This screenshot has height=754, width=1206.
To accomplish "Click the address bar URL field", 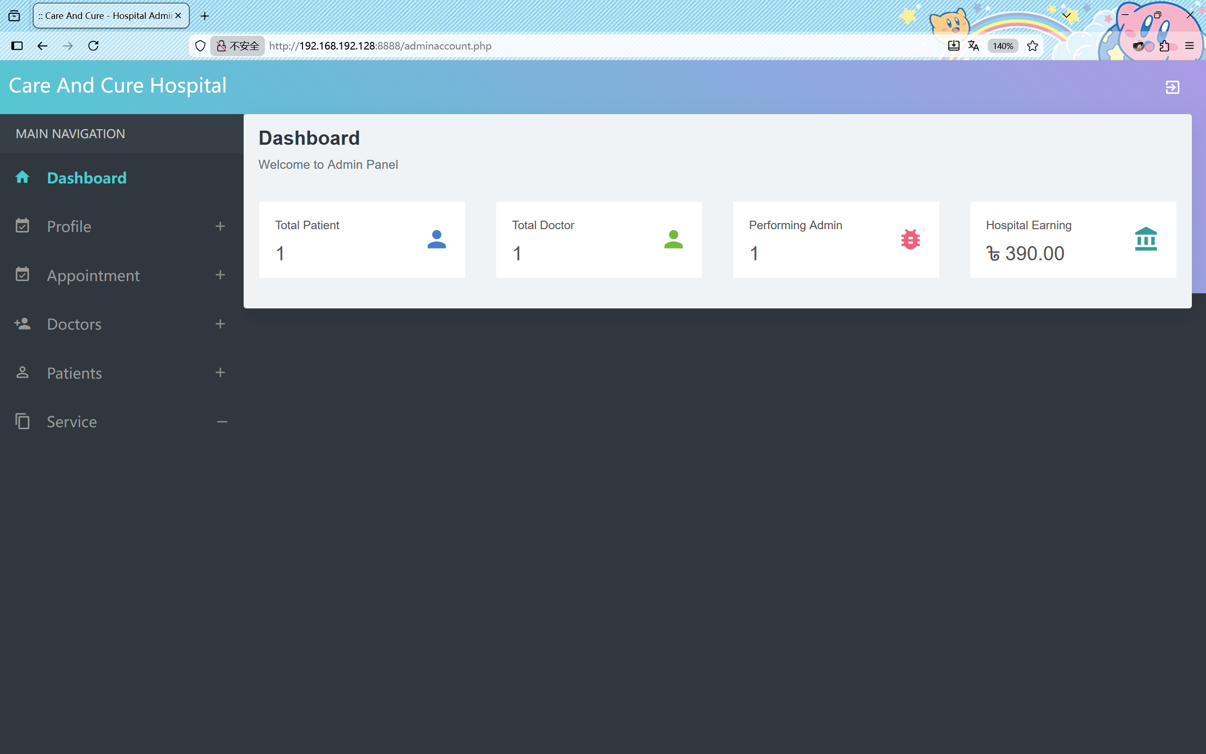I will click(548, 46).
